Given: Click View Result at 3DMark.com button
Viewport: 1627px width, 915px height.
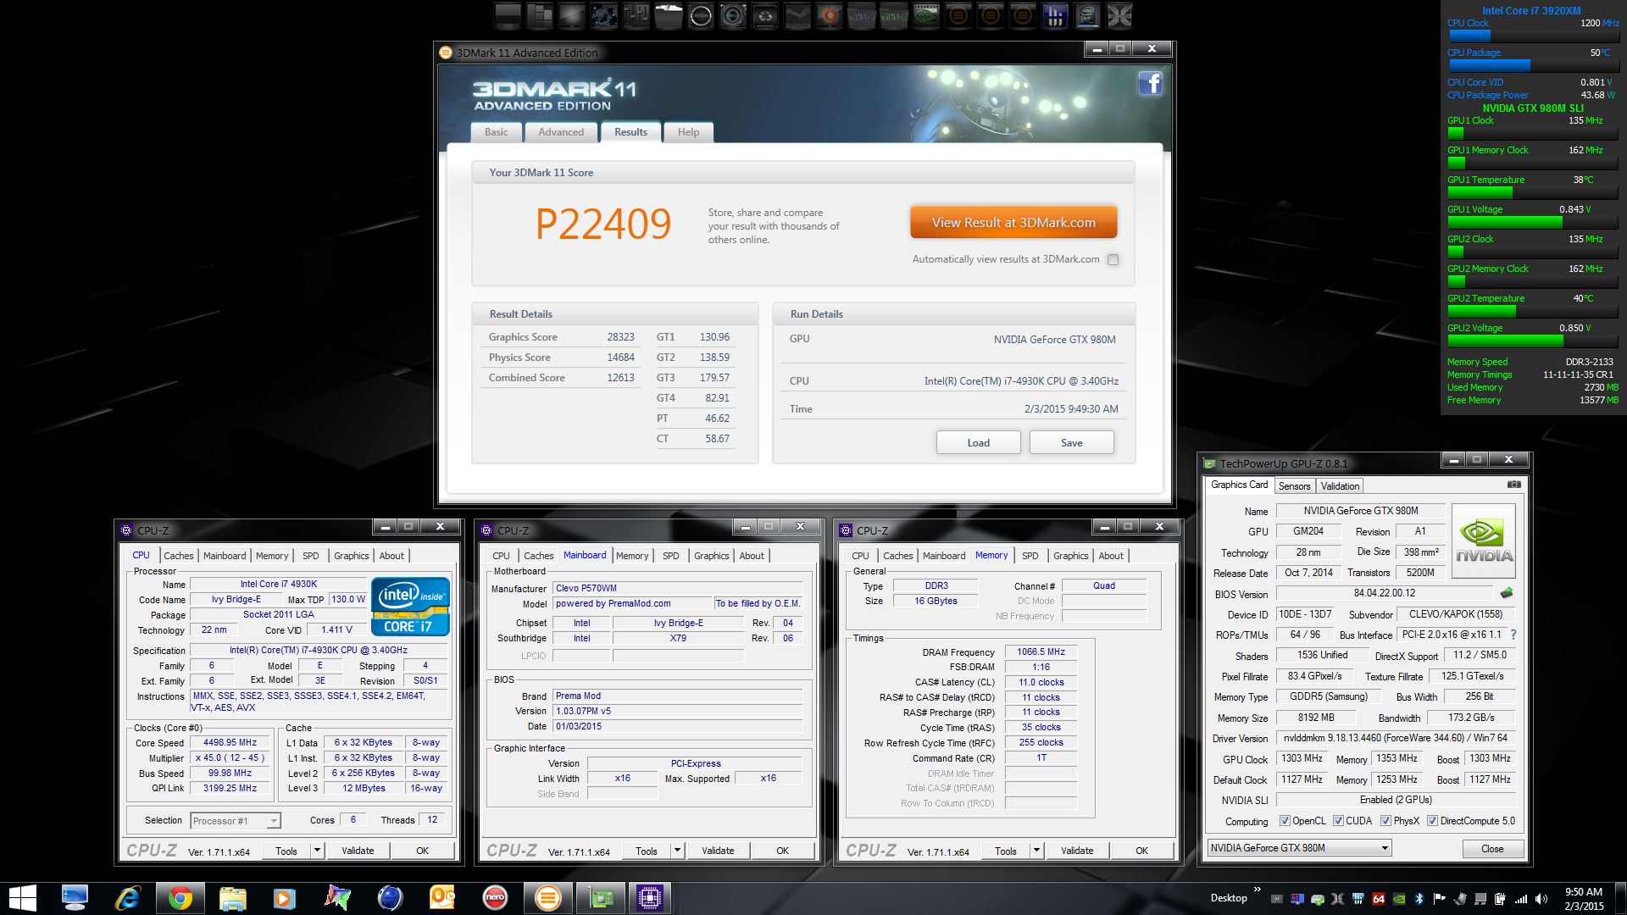Looking at the screenshot, I should point(1013,223).
